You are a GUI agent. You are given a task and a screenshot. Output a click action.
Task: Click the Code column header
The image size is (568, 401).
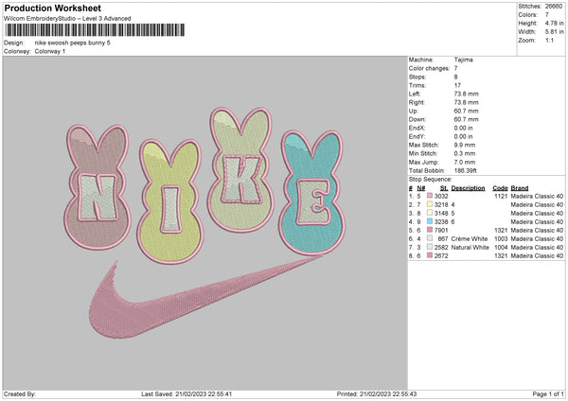tap(500, 187)
